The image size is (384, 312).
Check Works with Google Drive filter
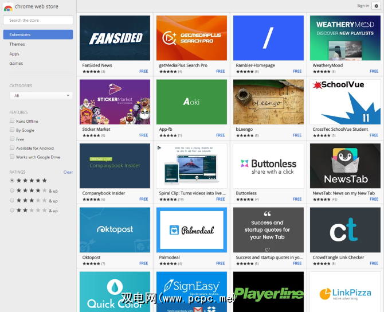tap(12, 157)
